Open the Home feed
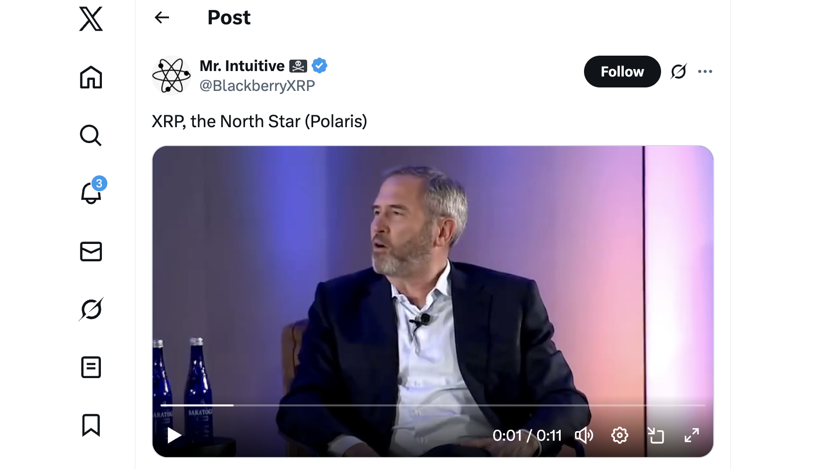The image size is (838, 469). (x=90, y=78)
